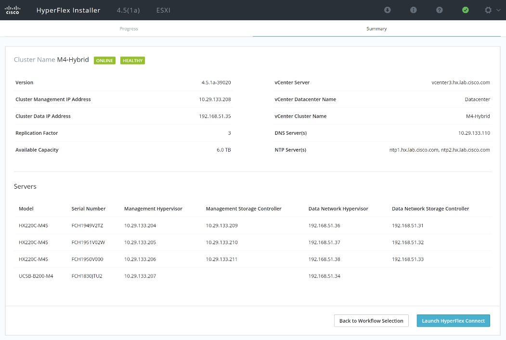The image size is (506, 340).
Task: Select data hypervisor IP 192.168.51.36
Action: pos(324,225)
